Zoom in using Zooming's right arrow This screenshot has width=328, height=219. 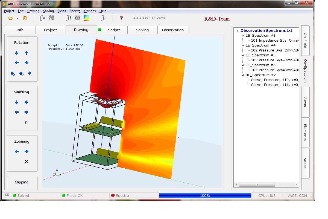[x=26, y=152]
